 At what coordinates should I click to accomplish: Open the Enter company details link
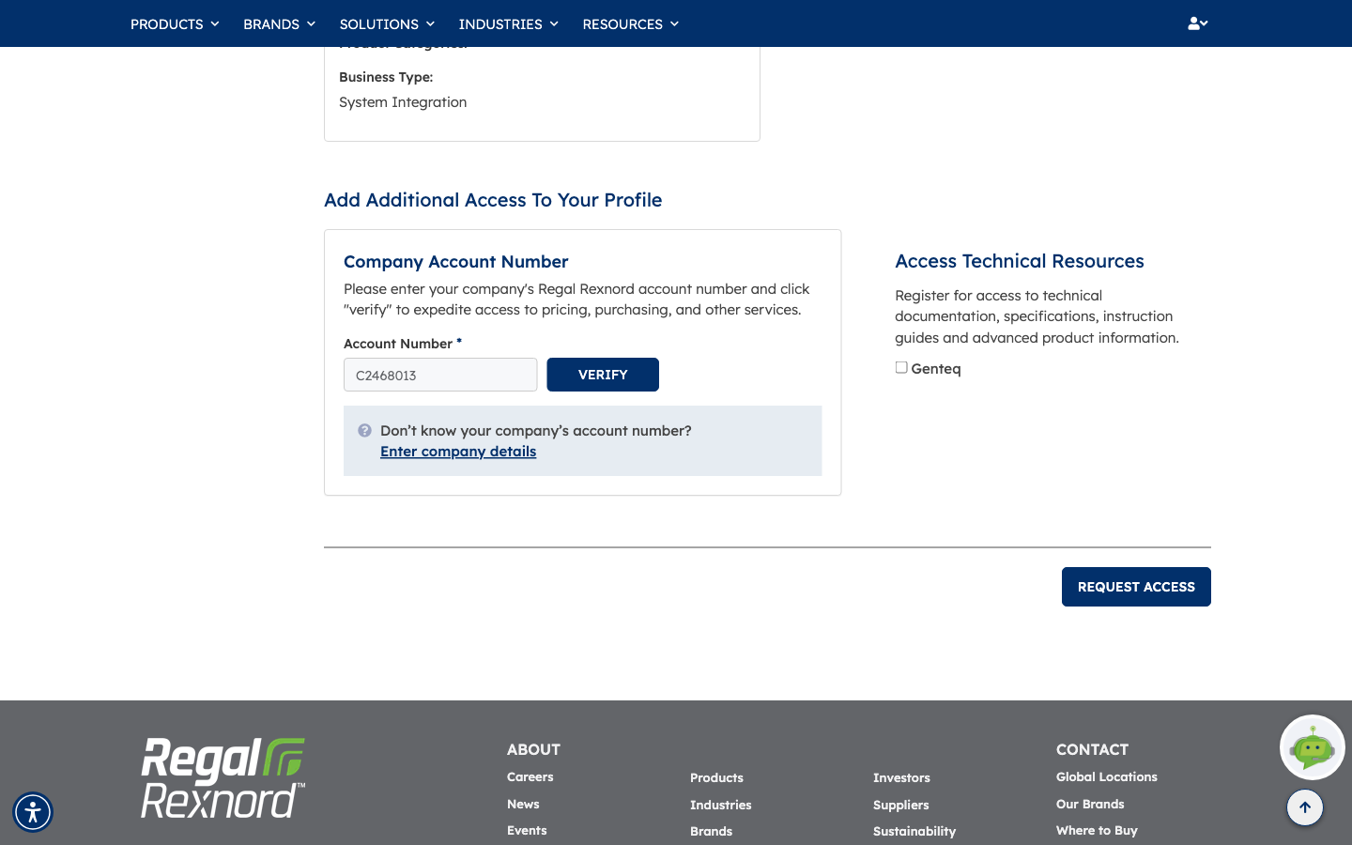click(x=458, y=452)
